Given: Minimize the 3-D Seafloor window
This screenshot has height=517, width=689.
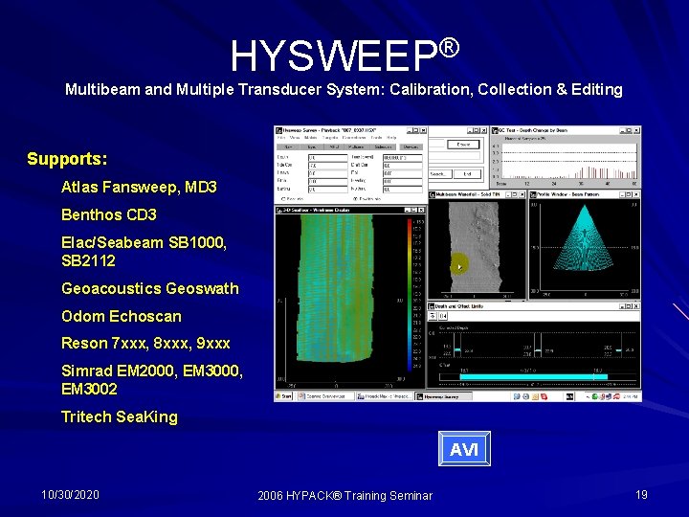Looking at the screenshot, I should 408,210.
